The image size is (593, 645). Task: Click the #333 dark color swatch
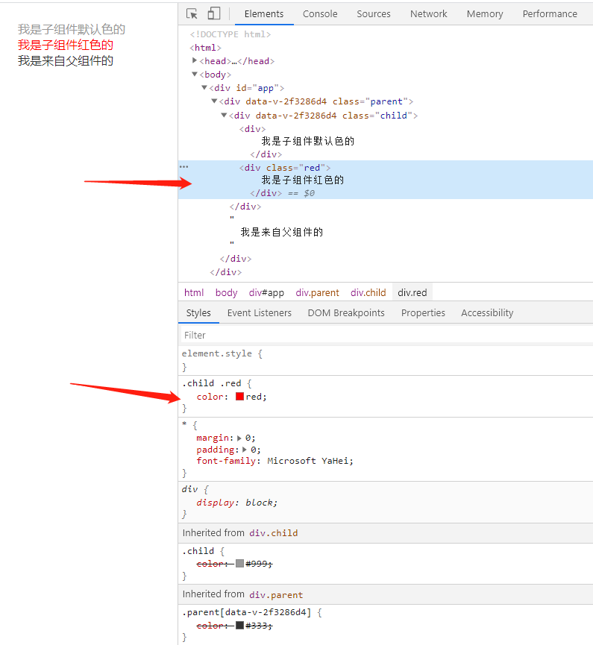point(239,626)
